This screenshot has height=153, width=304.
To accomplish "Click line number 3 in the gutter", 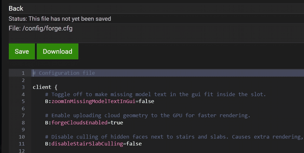I will 23,87.
